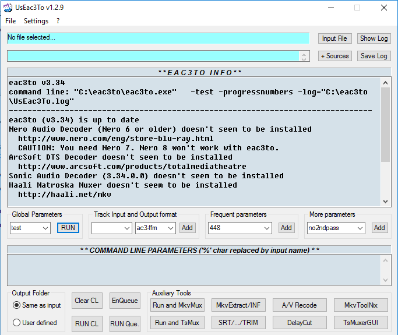This screenshot has height=335, width=398.
Task: Click the empty sources list field
Action: (153, 56)
